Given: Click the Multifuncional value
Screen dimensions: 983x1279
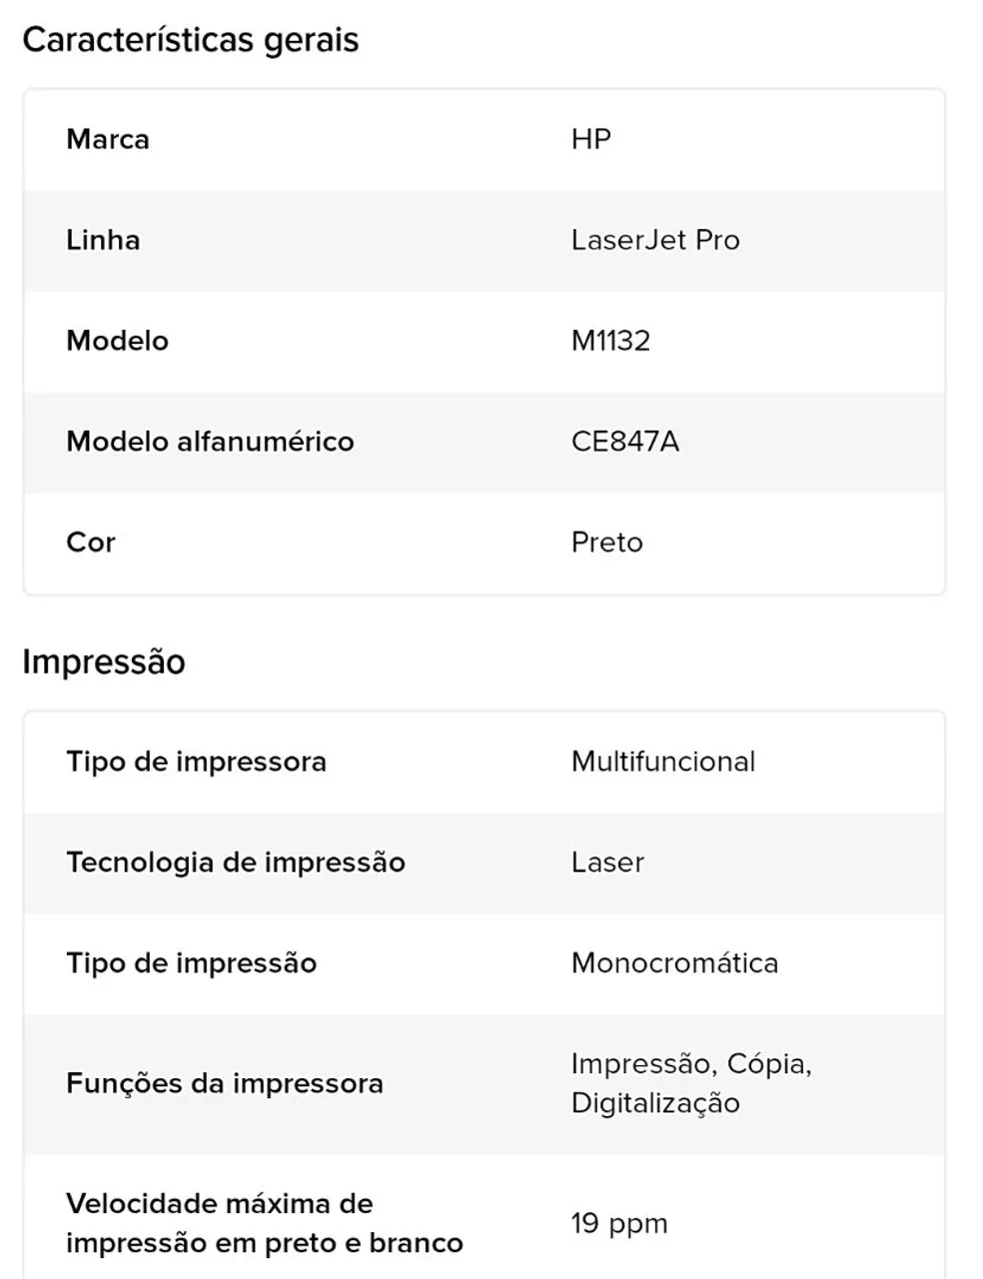Looking at the screenshot, I should [x=663, y=762].
